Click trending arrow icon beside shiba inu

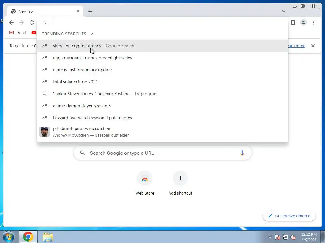tap(44, 46)
